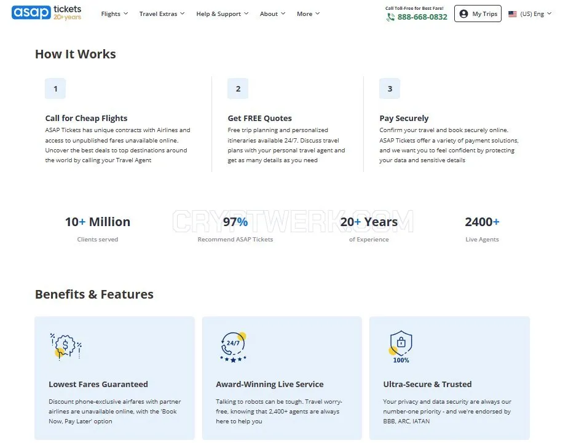
Task: Open the Flights menu
Action: 114,14
